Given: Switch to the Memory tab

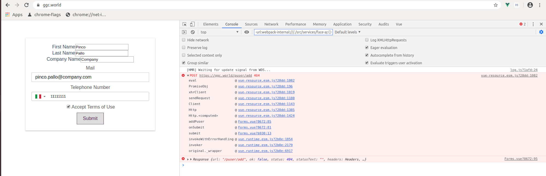Looking at the screenshot, I should click(x=319, y=24).
